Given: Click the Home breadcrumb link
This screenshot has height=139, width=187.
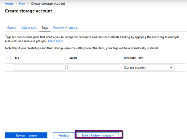Looking at the screenshot, I should (x=9, y=3).
